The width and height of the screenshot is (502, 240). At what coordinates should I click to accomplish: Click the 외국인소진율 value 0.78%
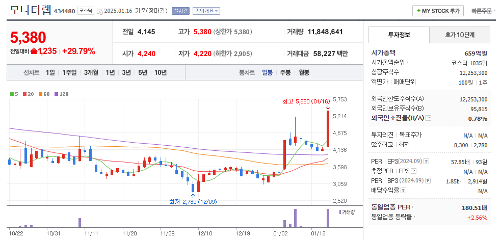[479, 118]
